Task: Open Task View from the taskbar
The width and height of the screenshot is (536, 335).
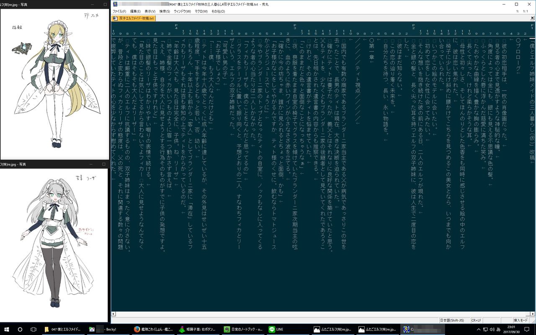Action: click(33, 330)
